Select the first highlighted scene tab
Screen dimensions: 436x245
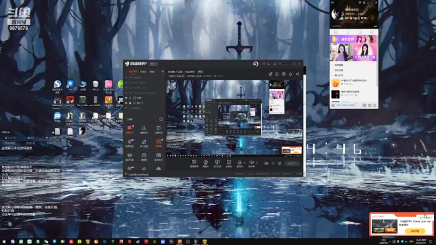(132, 72)
